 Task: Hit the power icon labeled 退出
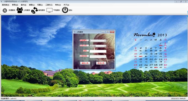click(x=65, y=10)
